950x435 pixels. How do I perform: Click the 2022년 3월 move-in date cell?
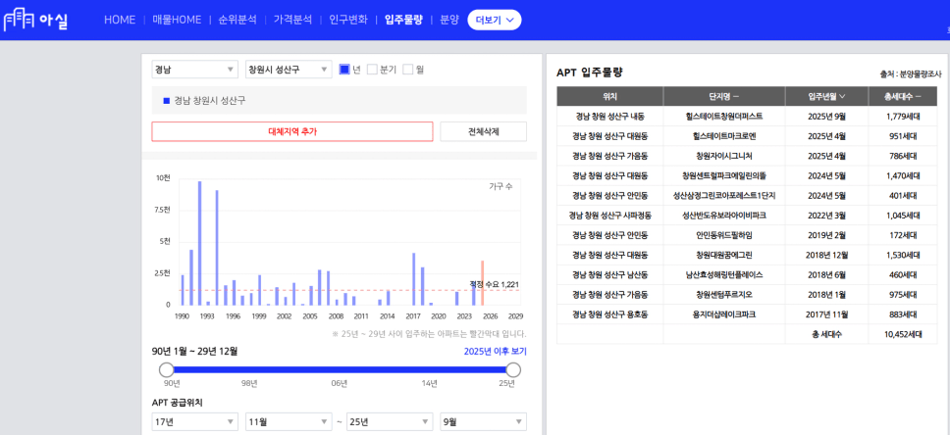click(826, 216)
